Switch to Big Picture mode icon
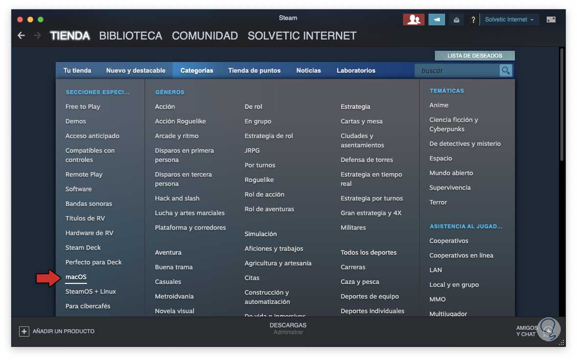 [x=551, y=20]
